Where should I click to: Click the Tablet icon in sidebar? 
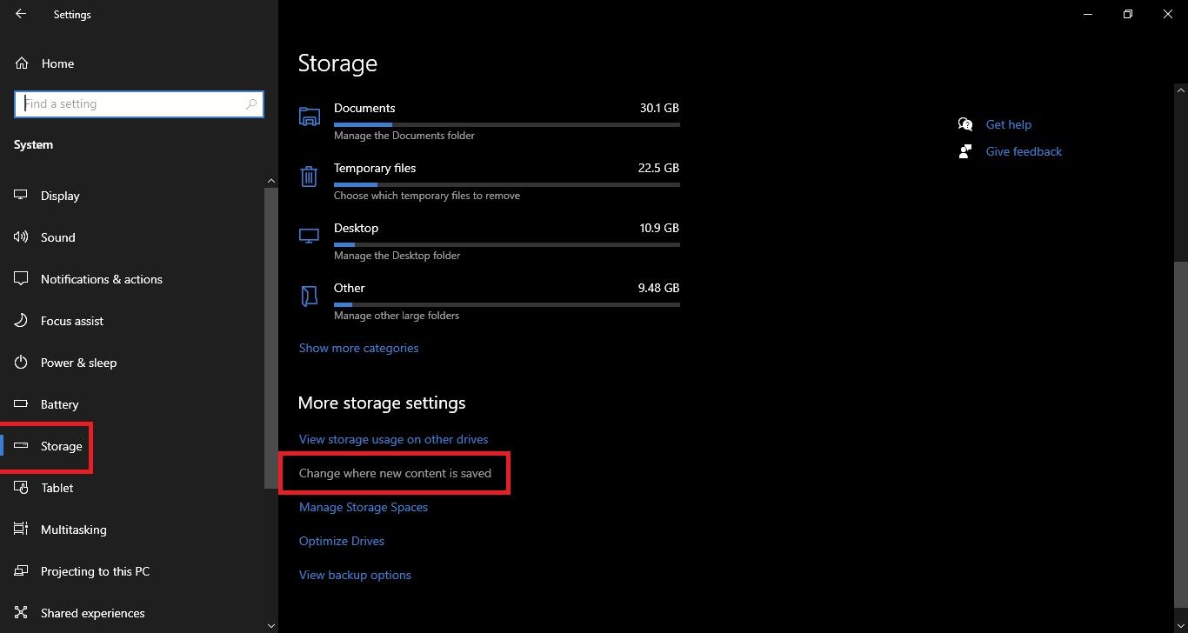[21, 488]
